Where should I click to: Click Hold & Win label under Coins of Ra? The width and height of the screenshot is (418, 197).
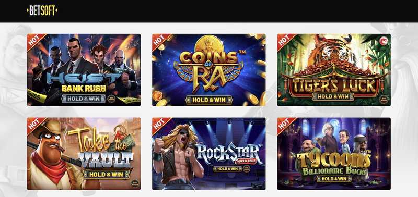tap(209, 100)
